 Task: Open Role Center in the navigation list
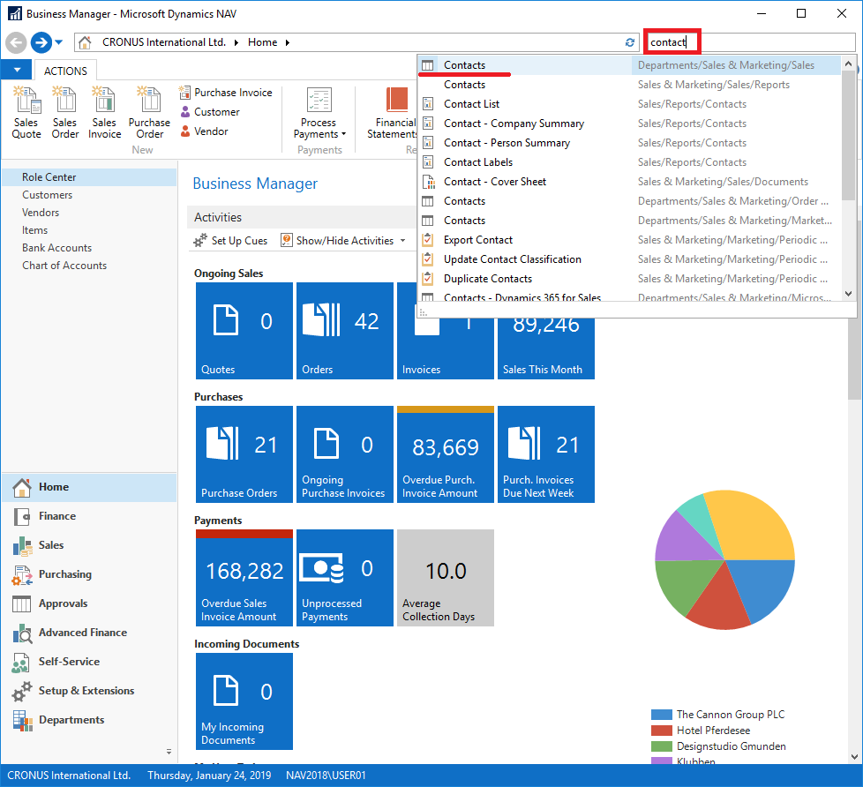coord(89,177)
